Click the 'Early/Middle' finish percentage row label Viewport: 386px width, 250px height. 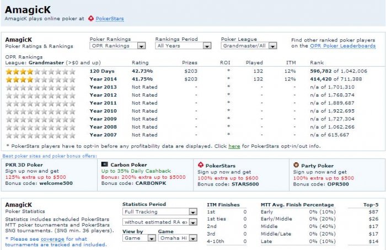(x=276, y=219)
